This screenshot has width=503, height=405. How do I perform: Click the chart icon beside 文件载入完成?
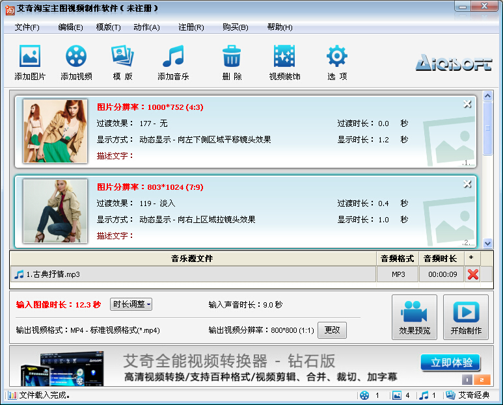click(x=12, y=395)
